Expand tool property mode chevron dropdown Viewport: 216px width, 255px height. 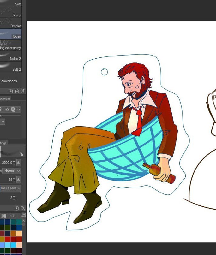tap(19, 109)
